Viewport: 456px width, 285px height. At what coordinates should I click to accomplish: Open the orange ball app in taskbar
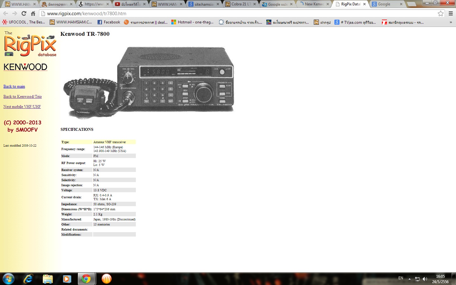(x=106, y=279)
